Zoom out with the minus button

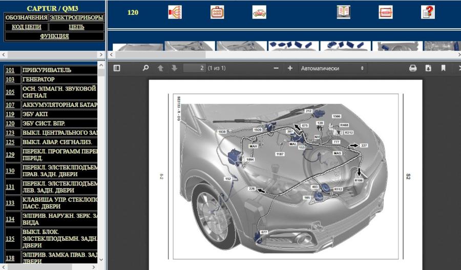tap(276, 68)
